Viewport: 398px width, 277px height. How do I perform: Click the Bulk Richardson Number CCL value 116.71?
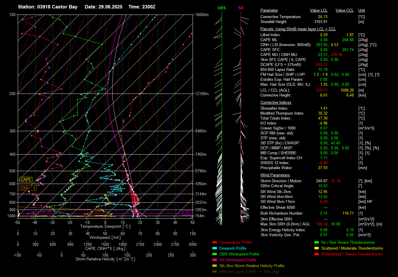click(x=348, y=213)
